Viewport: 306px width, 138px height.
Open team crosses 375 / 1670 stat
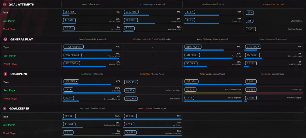click(253, 47)
